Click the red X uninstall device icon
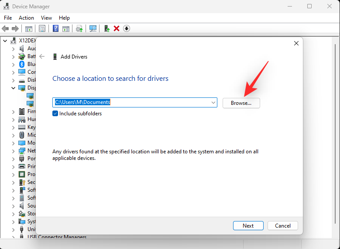The image size is (340, 249). (117, 28)
